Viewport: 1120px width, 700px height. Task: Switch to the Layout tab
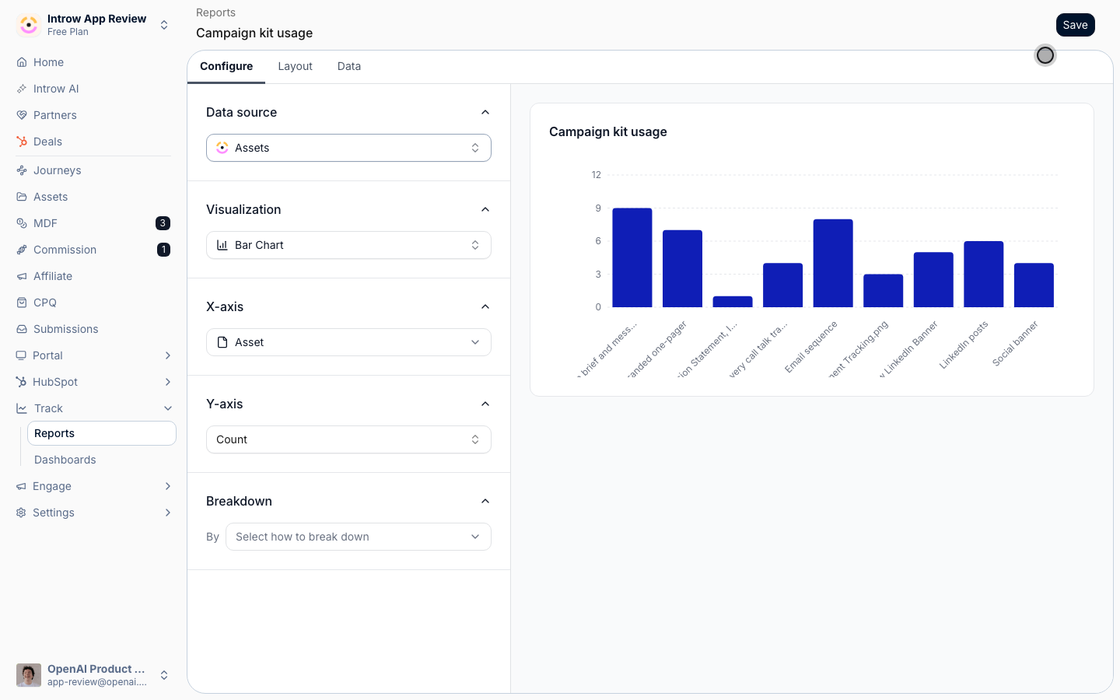[296, 66]
